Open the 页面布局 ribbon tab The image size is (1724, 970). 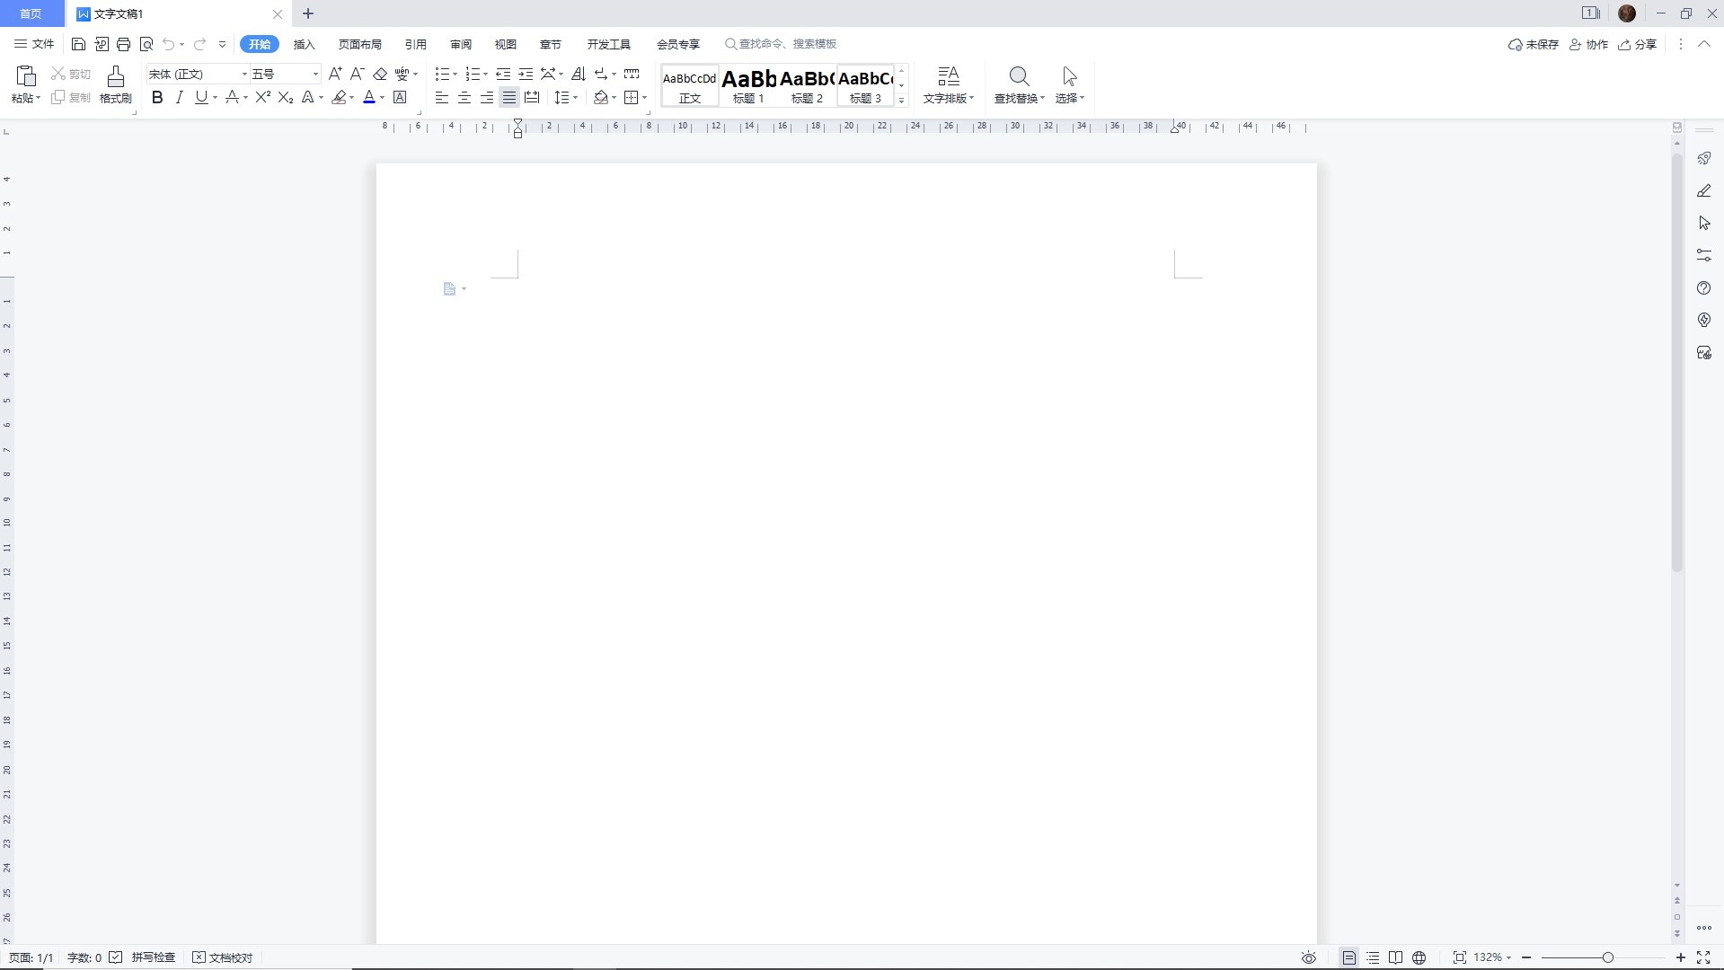point(359,44)
